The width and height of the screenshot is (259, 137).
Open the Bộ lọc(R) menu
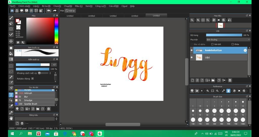click(x=46, y=6)
